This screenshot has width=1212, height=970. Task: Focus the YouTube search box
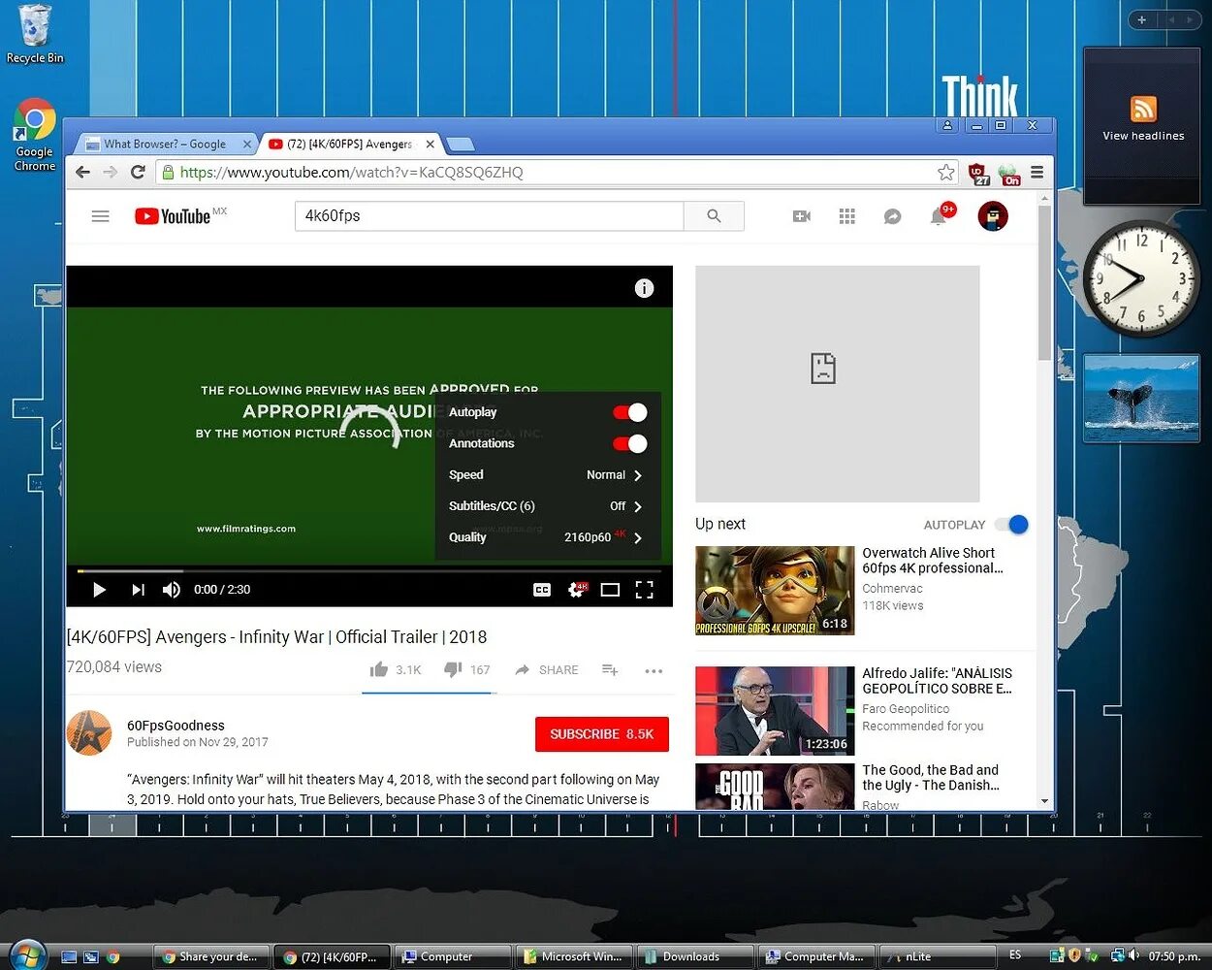tap(490, 216)
